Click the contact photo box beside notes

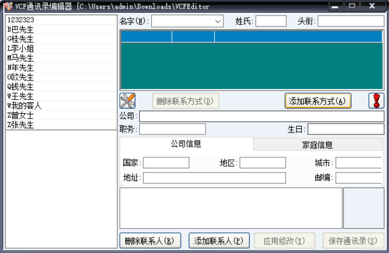(x=364, y=208)
